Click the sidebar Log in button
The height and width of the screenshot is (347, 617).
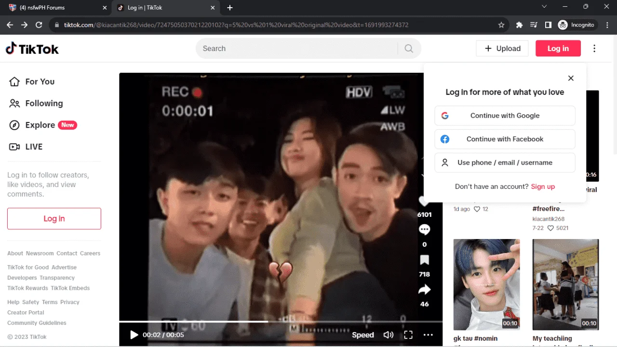coord(54,219)
